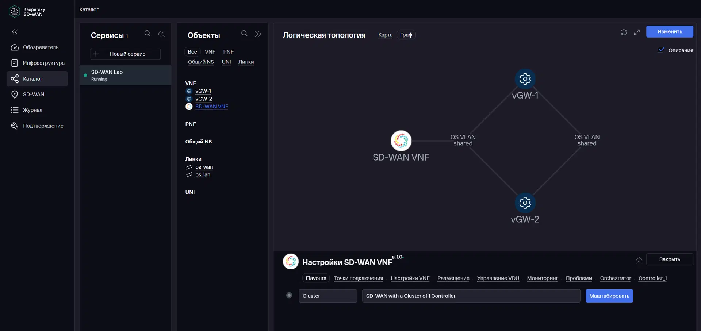The image size is (701, 331).
Task: Open vGW-1 link in VNF list
Action: (x=203, y=91)
